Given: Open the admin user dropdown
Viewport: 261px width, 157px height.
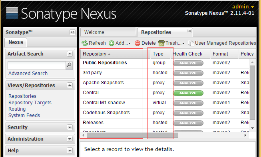Looking at the screenshot, I should click(x=243, y=7).
